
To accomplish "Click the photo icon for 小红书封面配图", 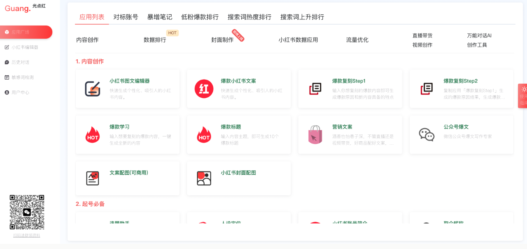I will click(x=204, y=178).
